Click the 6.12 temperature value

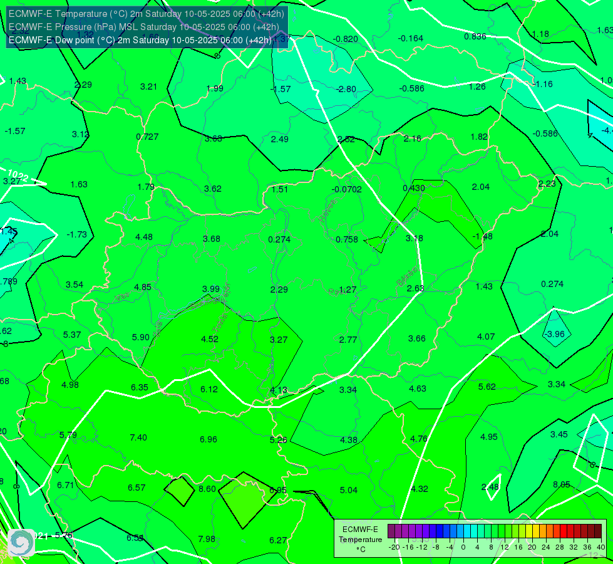[x=209, y=389]
